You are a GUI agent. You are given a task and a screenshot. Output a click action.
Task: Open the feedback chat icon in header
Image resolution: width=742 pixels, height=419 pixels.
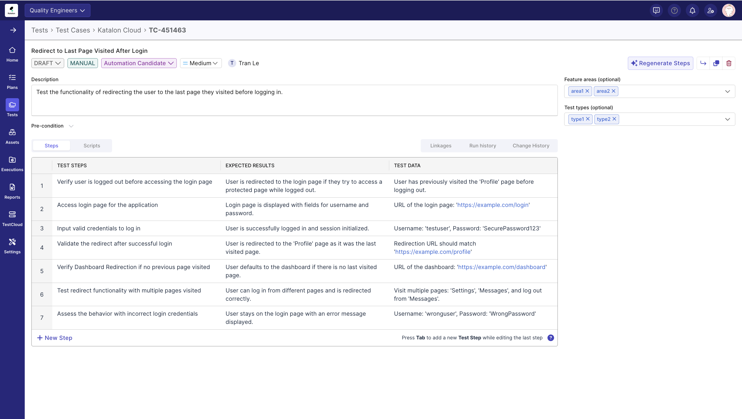coord(656,10)
